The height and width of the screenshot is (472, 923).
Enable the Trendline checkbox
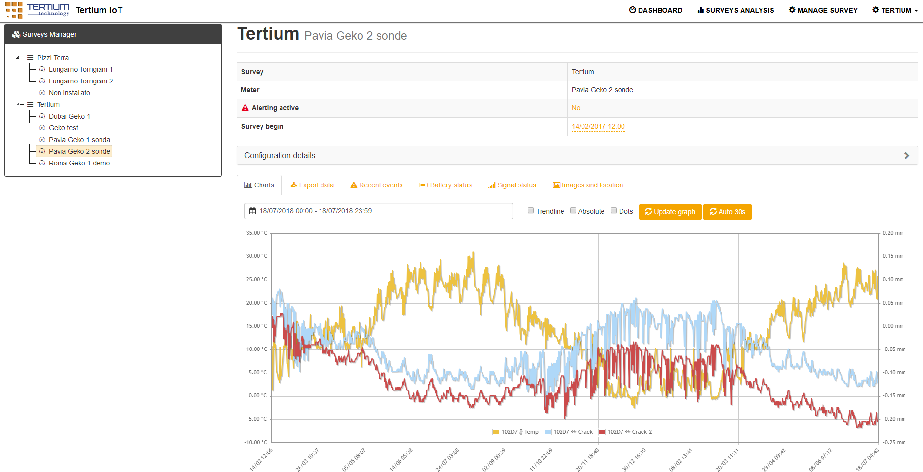(531, 211)
